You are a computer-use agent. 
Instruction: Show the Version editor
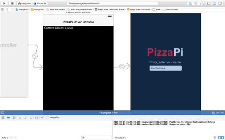pyautogui.click(x=202, y=3)
